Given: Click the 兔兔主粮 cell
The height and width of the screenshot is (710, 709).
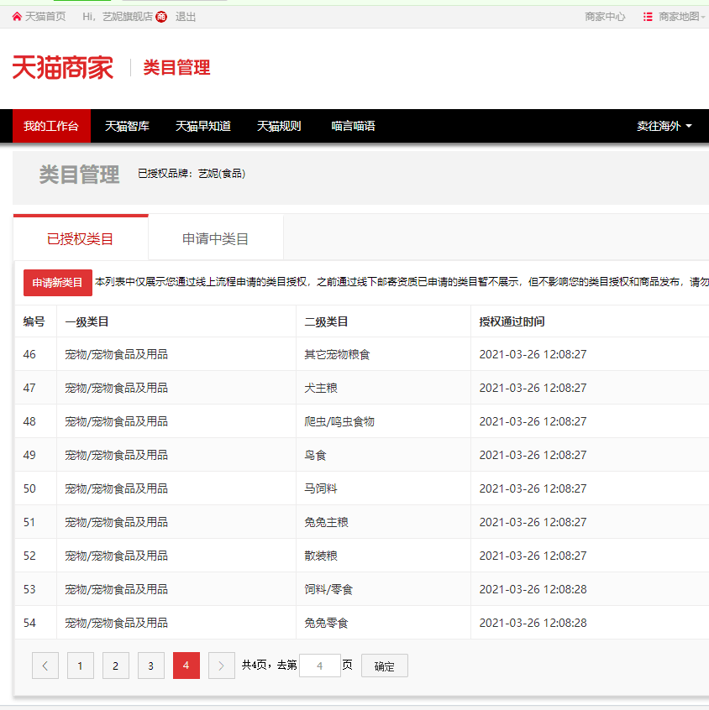Looking at the screenshot, I should [x=326, y=522].
